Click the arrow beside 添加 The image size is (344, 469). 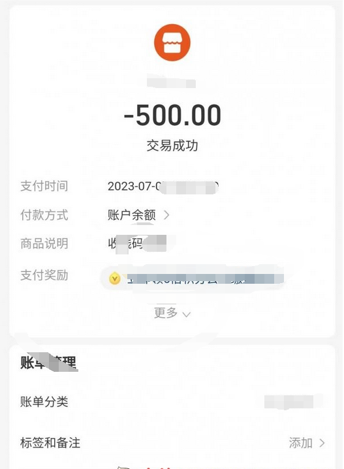(x=322, y=443)
